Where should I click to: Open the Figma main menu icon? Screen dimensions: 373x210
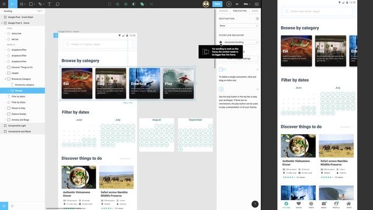coord(4,4)
